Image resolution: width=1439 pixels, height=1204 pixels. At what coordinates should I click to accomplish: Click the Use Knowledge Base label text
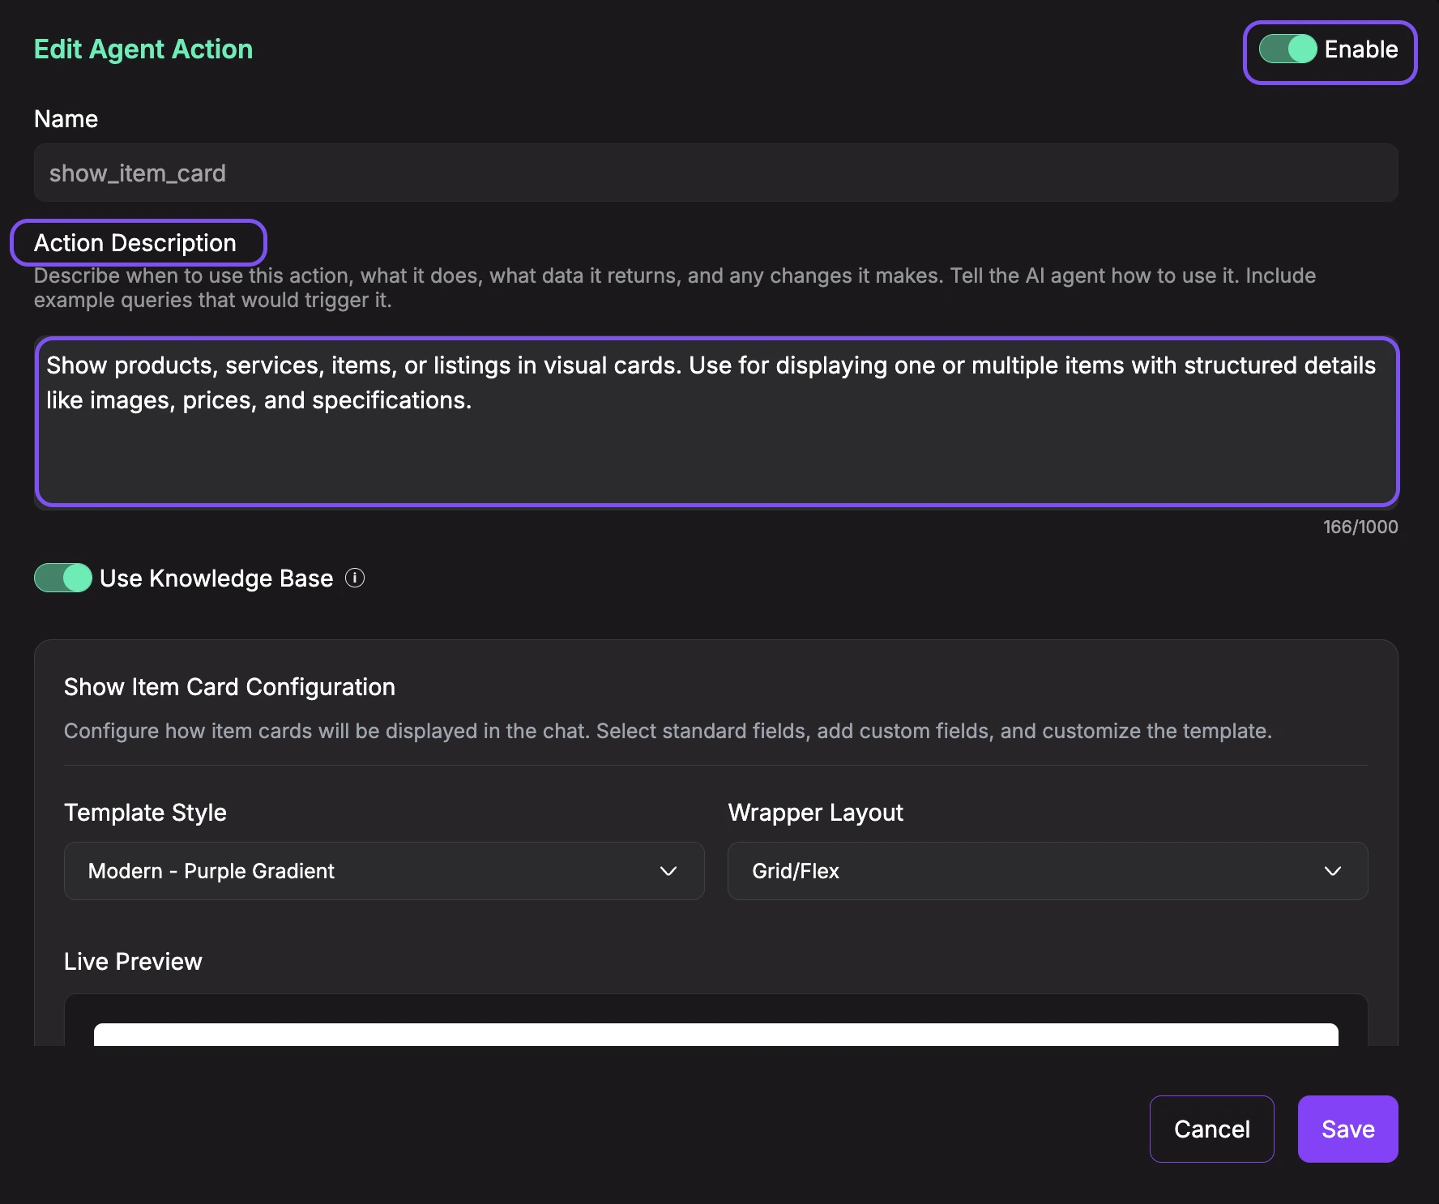216,579
